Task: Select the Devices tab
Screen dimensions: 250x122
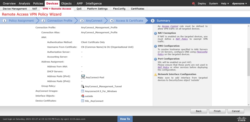Action: click(x=52, y=3)
